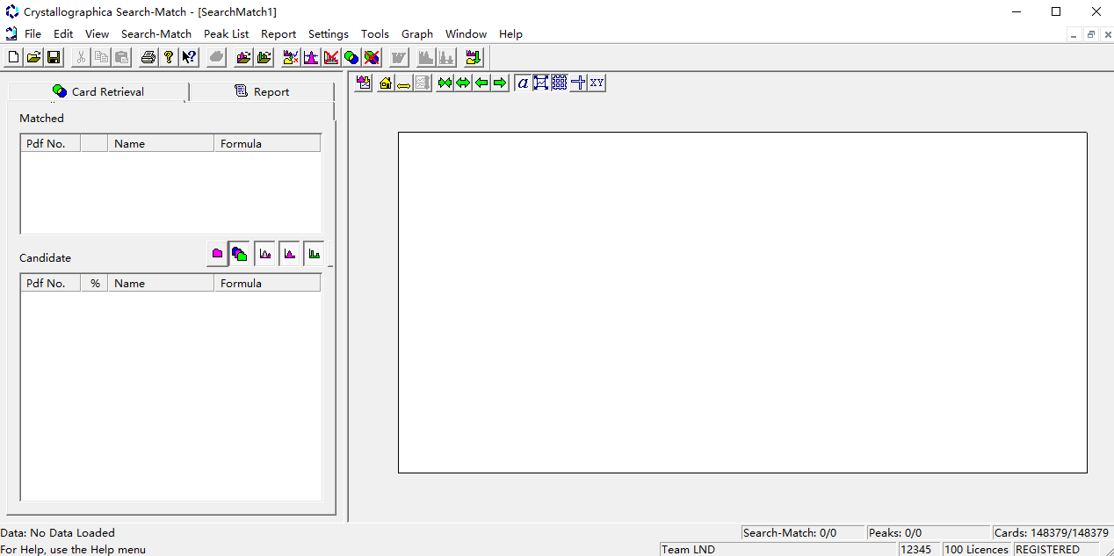The width and height of the screenshot is (1114, 556).
Task: Click the green left arrow graph icon
Action: click(481, 83)
